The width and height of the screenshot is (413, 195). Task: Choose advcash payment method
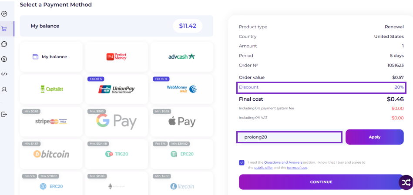point(182,57)
